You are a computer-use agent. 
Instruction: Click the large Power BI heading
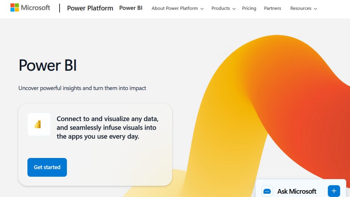(x=48, y=65)
